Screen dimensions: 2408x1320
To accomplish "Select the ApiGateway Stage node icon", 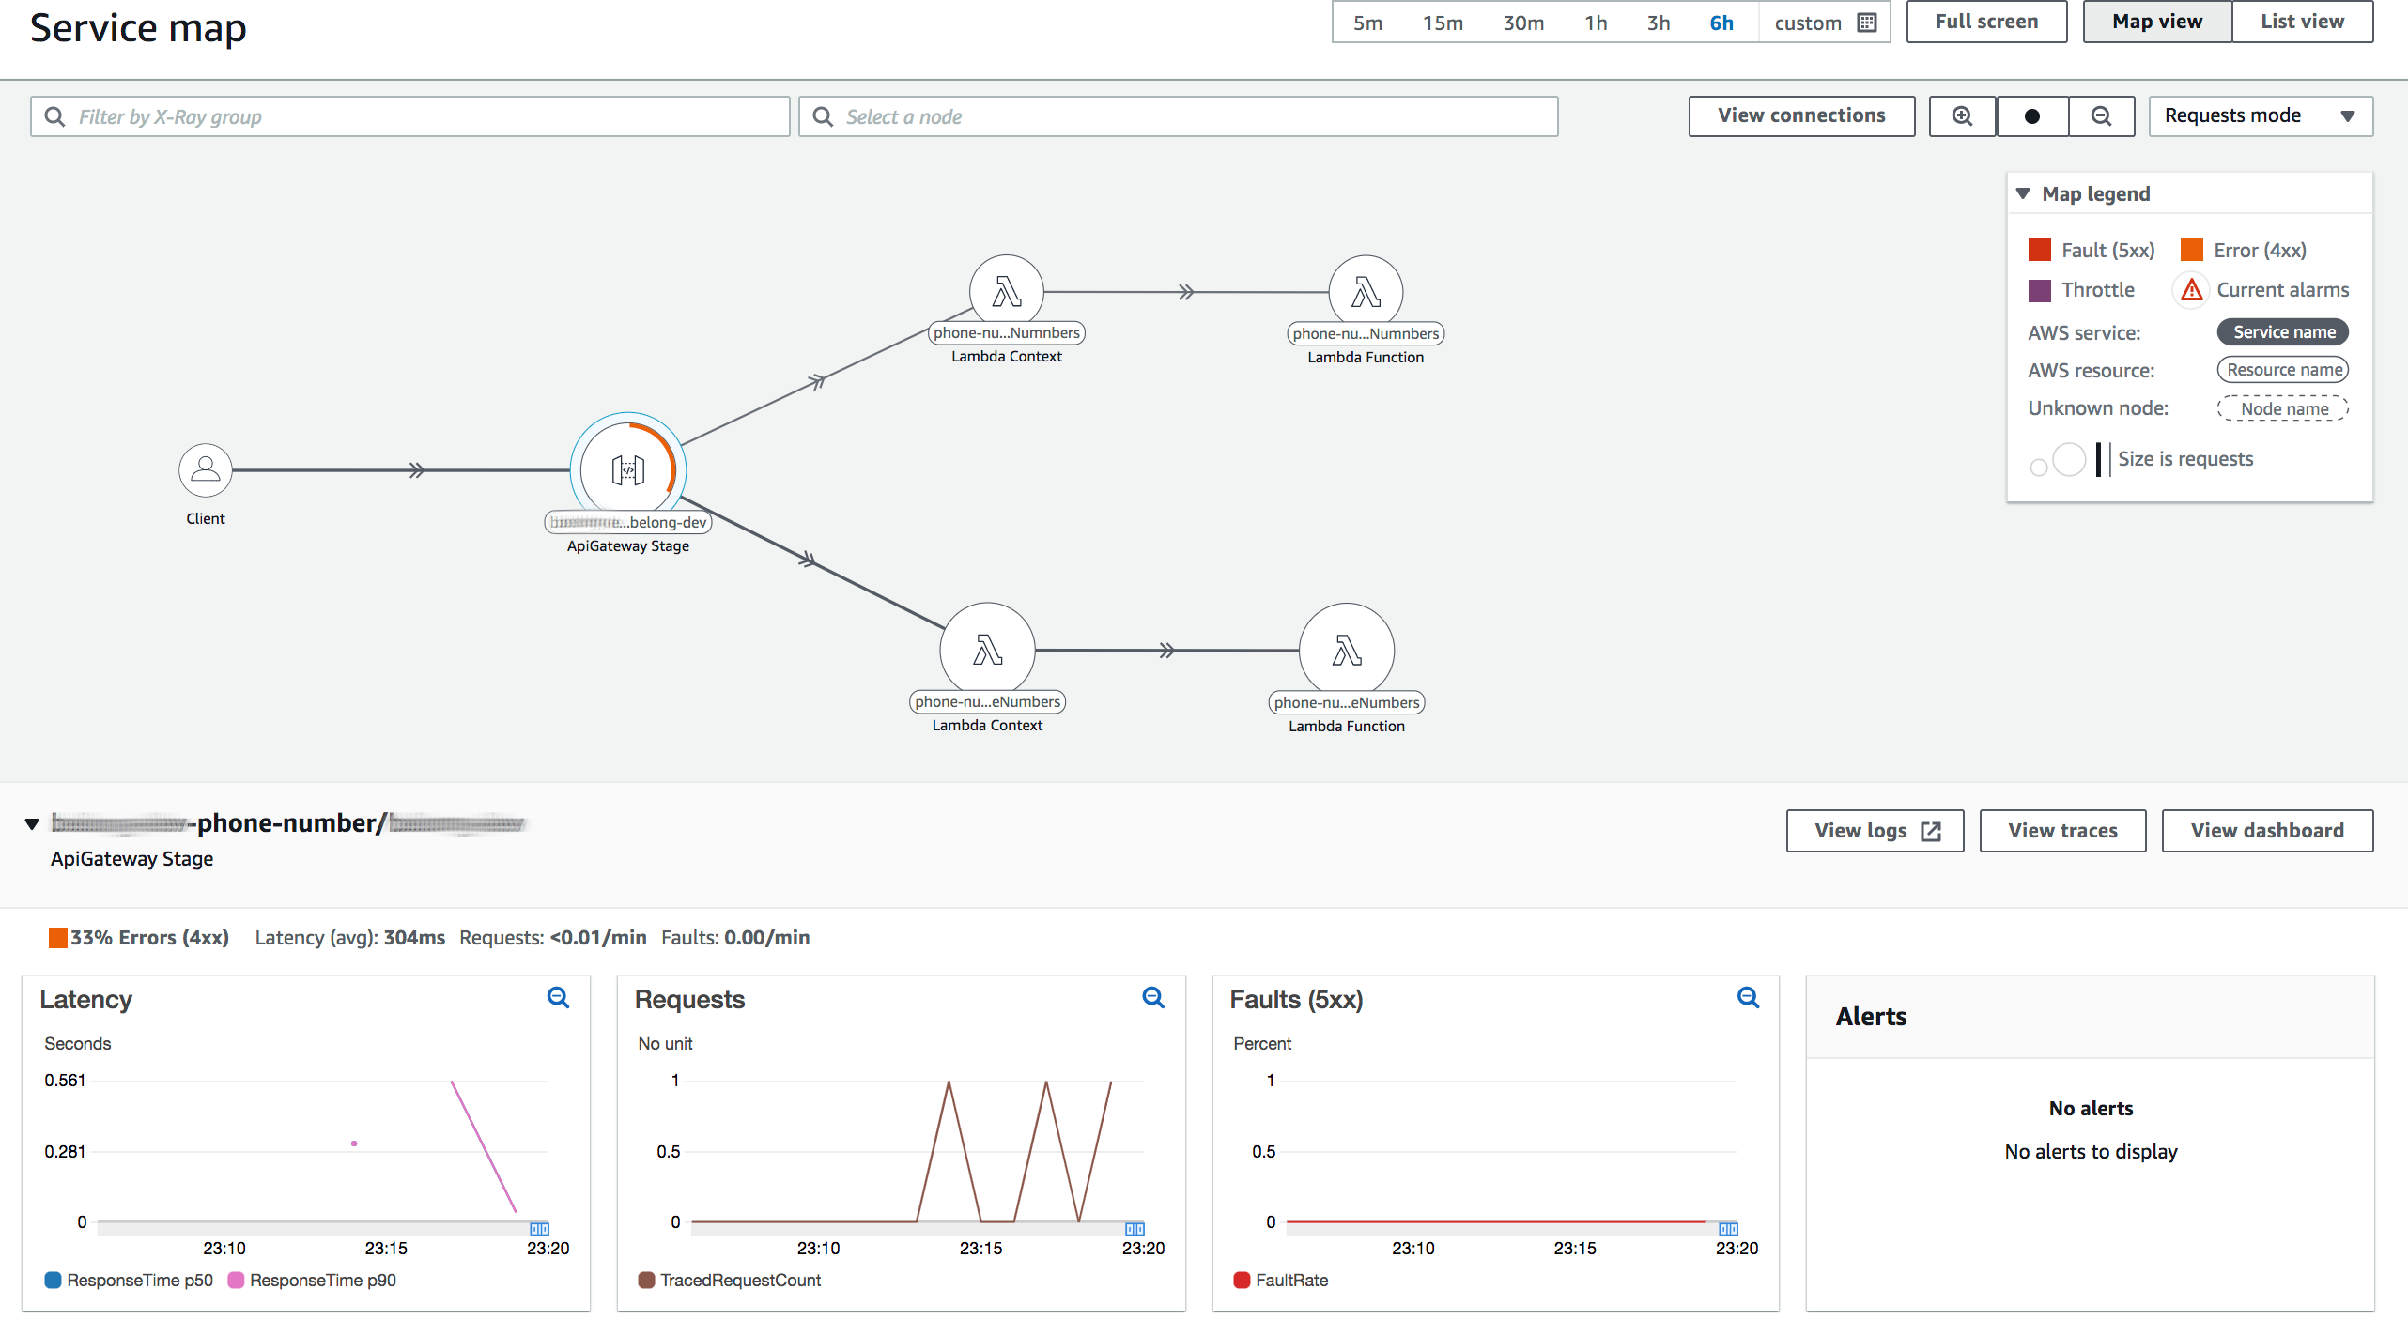I will click(627, 469).
